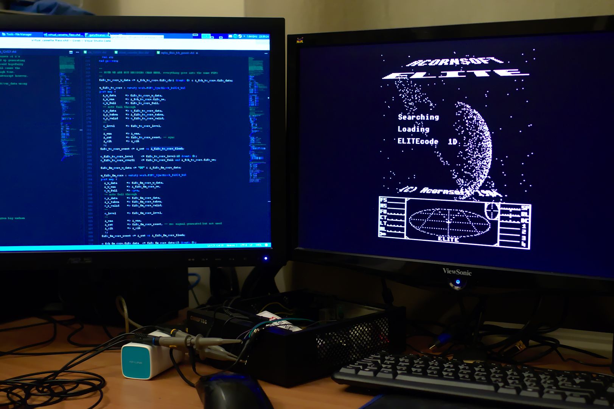Click the 'Loading' text on the Elite screen
614x409 pixels.
(413, 129)
